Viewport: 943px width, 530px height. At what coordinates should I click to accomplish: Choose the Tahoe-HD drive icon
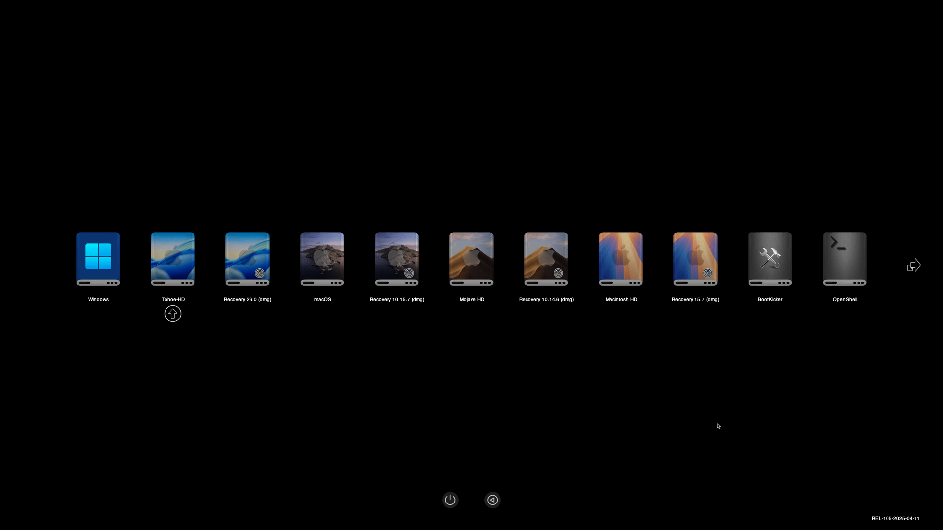point(173,259)
